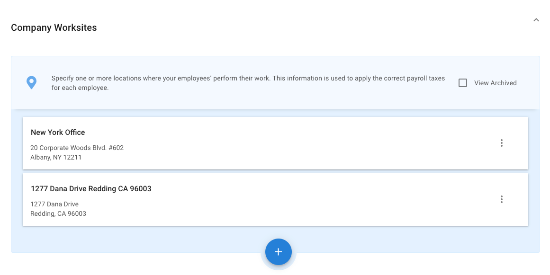Collapse the Company Worksites section chevron
The width and height of the screenshot is (550, 275).
click(536, 20)
